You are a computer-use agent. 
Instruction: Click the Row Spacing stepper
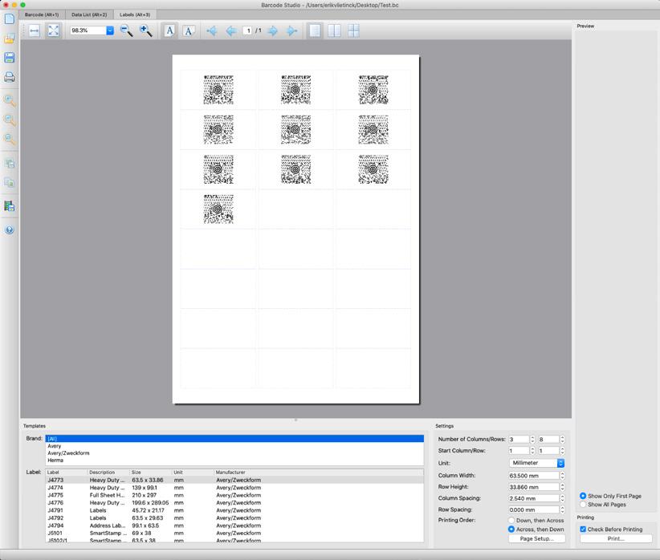click(x=562, y=509)
